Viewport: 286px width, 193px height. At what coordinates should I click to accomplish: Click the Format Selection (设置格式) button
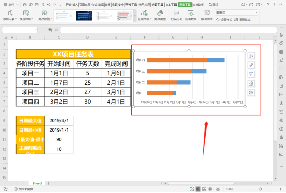click(224, 20)
